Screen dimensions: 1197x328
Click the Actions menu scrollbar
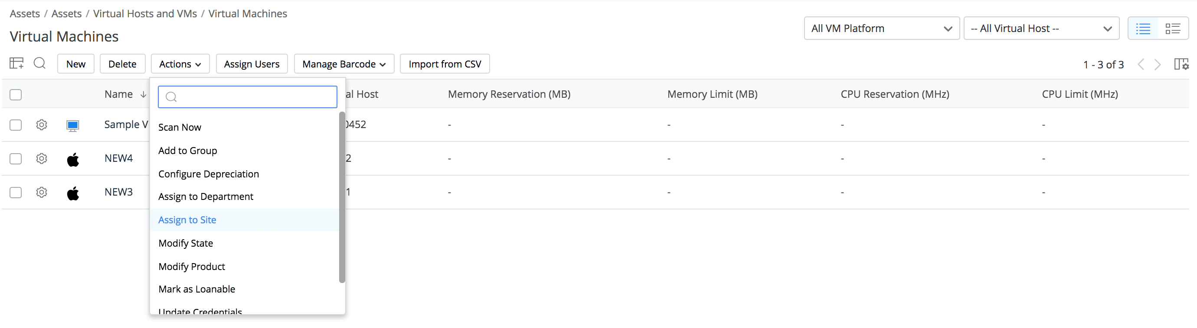(342, 197)
